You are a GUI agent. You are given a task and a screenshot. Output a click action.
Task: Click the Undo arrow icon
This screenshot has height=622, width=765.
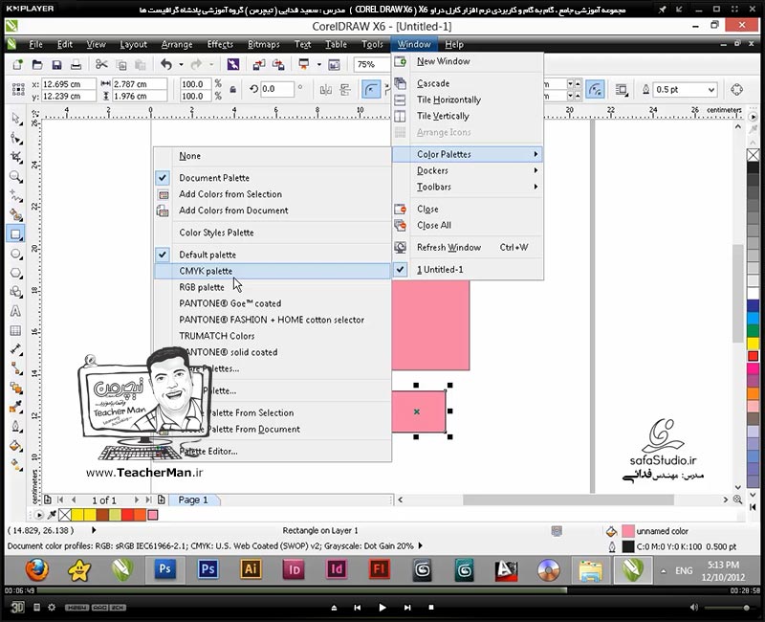click(166, 64)
